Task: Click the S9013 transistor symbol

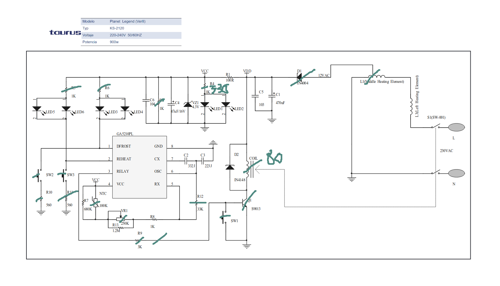Action: click(x=244, y=203)
